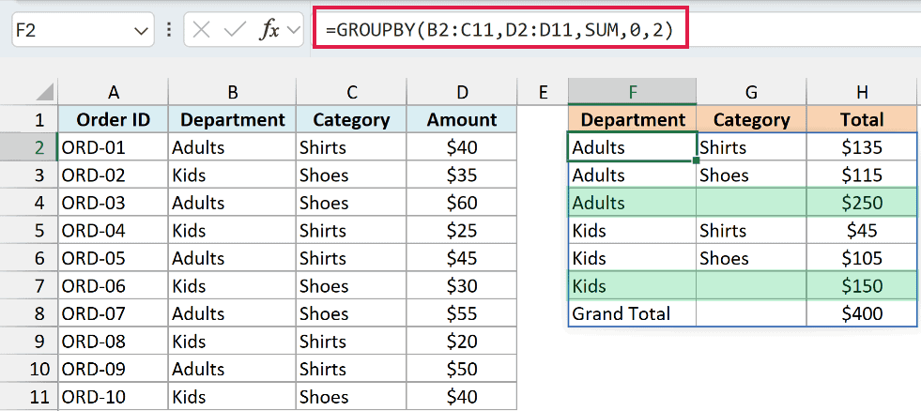Select column E header

[x=543, y=92]
